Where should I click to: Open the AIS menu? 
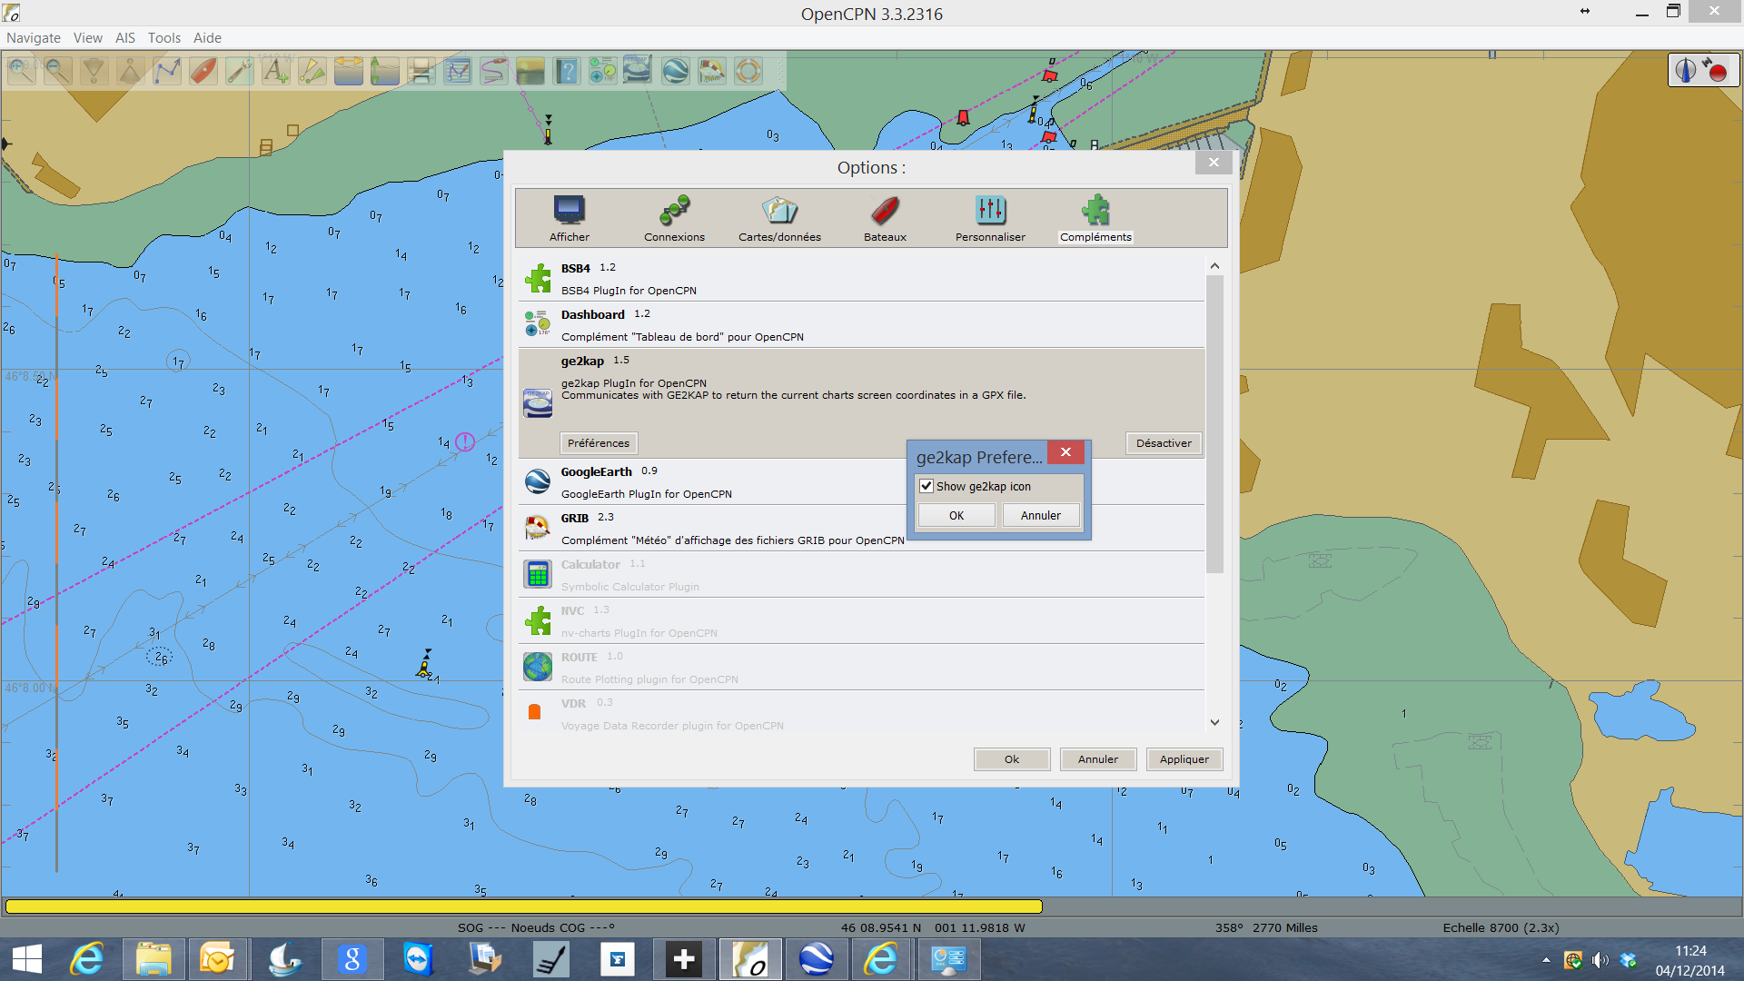point(125,38)
